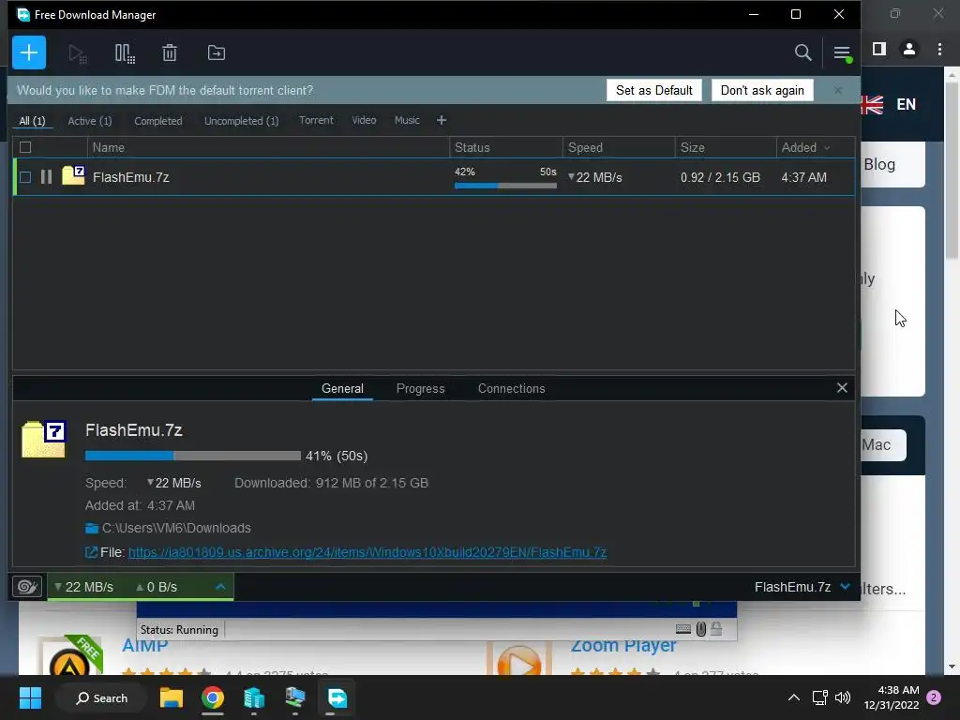The width and height of the screenshot is (960, 720).
Task: Check the select-all downloads checkbox
Action: point(25,147)
